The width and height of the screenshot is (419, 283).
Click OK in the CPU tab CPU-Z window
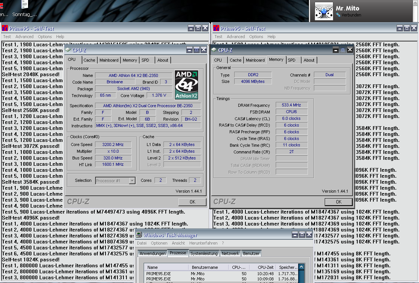click(192, 202)
